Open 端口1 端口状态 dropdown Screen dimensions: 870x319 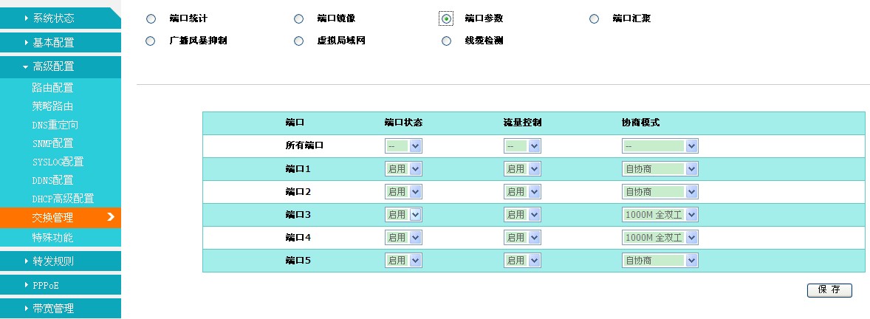pos(403,168)
